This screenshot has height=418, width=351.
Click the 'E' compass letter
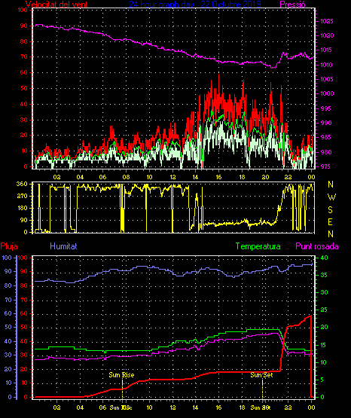click(330, 222)
